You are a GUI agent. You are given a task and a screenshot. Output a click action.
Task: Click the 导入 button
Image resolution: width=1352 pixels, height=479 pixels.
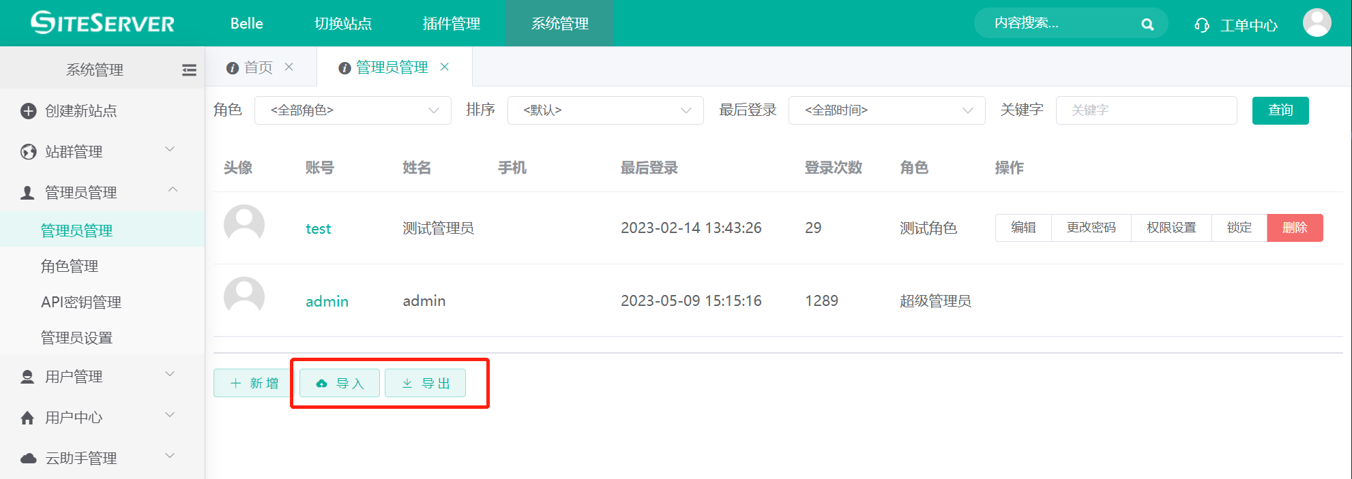(340, 383)
